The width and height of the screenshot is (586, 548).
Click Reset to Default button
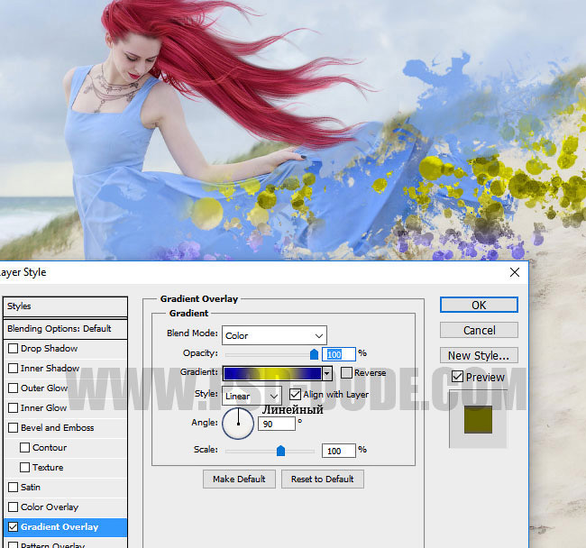pyautogui.click(x=322, y=479)
